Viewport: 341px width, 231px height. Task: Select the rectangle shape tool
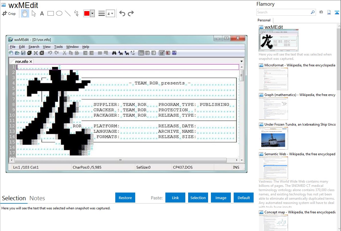pos(51,13)
